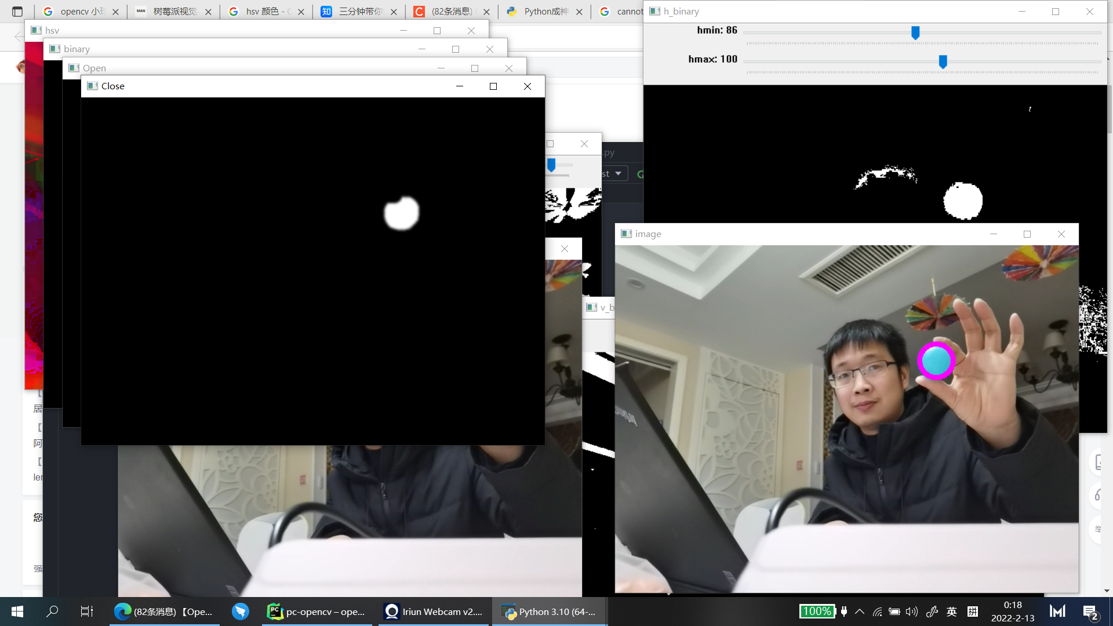Viewport: 1113px width, 626px height.
Task: Toggle the English input language indicator
Action: (x=952, y=612)
